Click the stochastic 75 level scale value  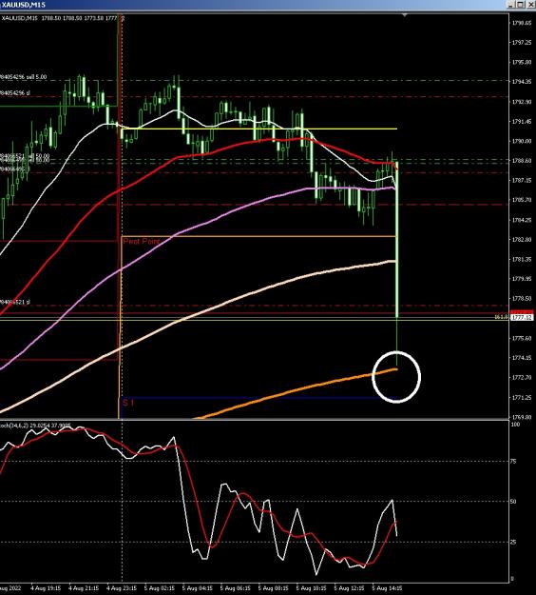click(513, 461)
